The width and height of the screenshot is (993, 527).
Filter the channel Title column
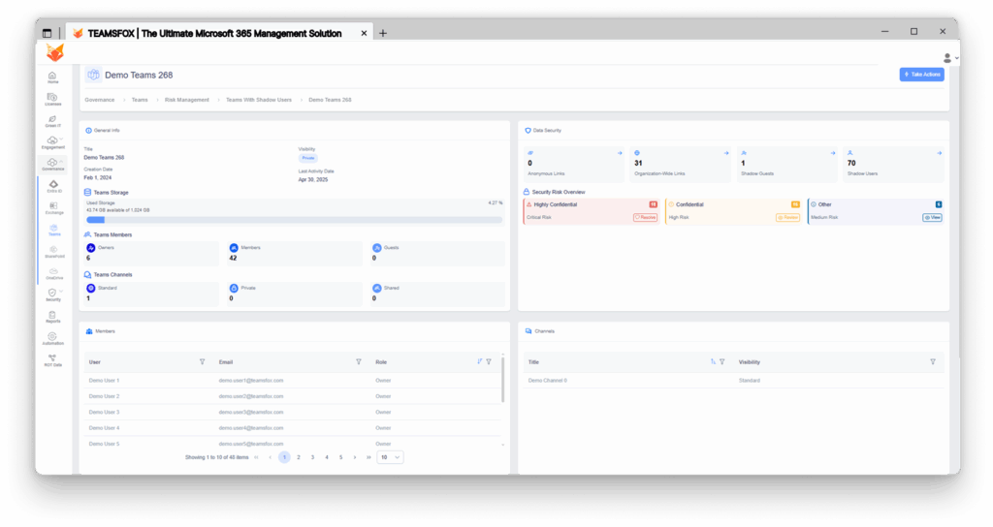721,362
